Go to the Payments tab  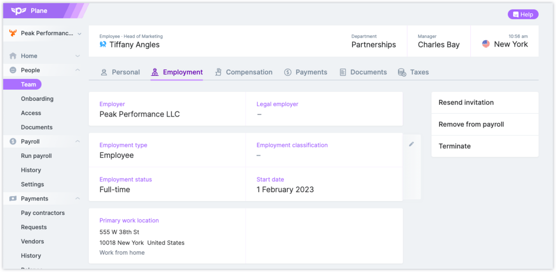pyautogui.click(x=306, y=72)
